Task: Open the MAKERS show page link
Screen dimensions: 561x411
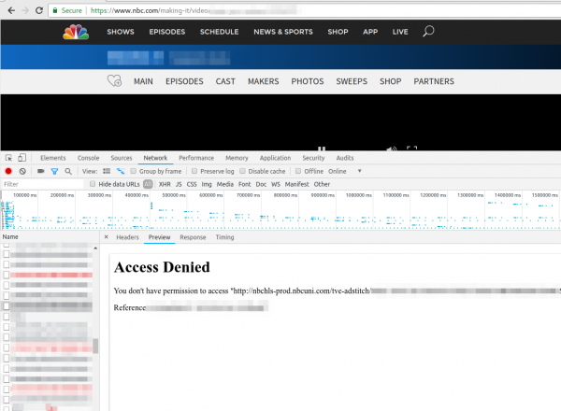Action: point(264,81)
